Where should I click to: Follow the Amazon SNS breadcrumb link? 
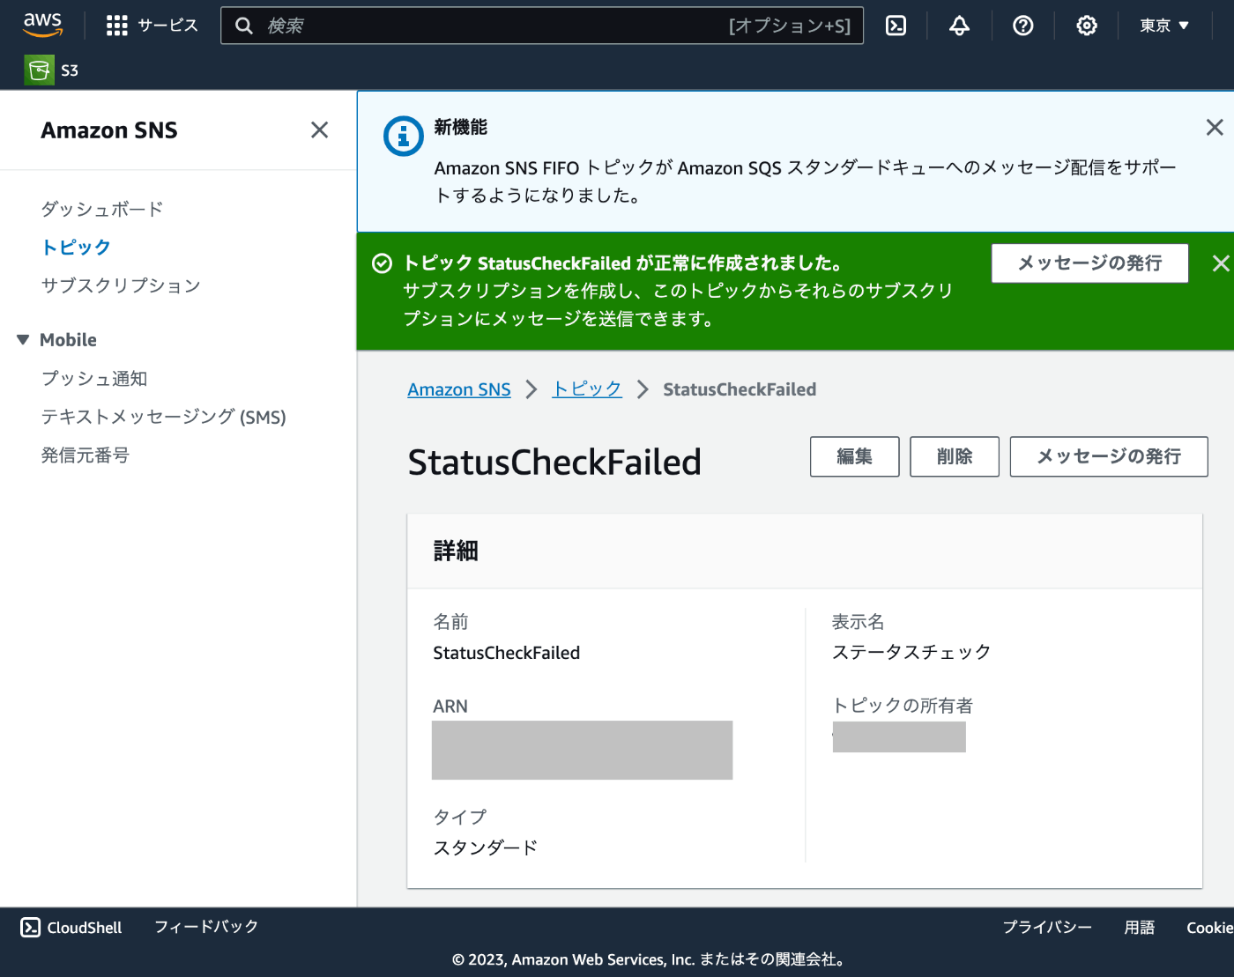tap(459, 389)
